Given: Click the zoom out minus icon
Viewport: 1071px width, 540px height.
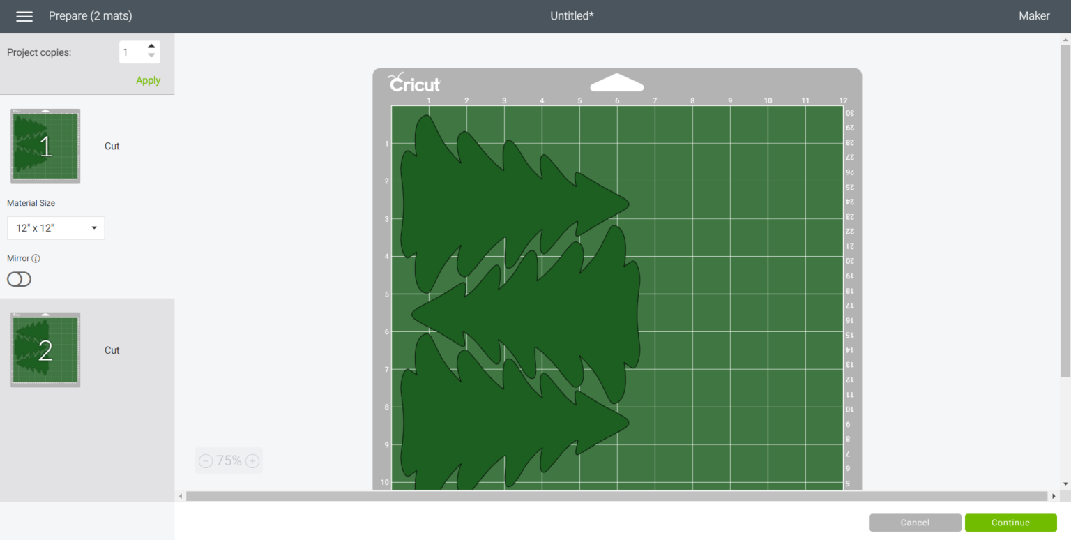Looking at the screenshot, I should pyautogui.click(x=206, y=461).
